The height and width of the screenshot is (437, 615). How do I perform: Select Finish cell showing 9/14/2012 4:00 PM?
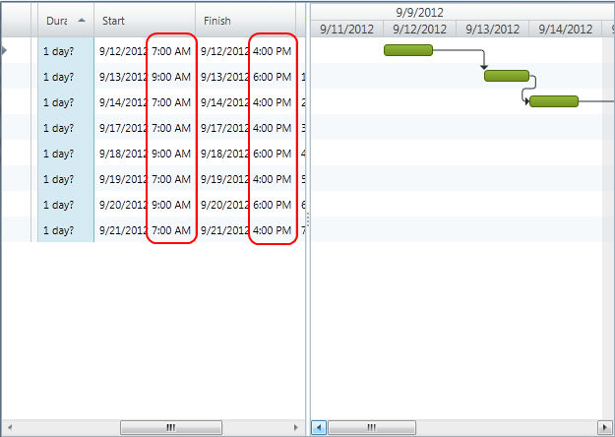246,102
